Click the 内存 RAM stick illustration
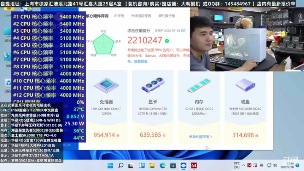 tap(199, 85)
